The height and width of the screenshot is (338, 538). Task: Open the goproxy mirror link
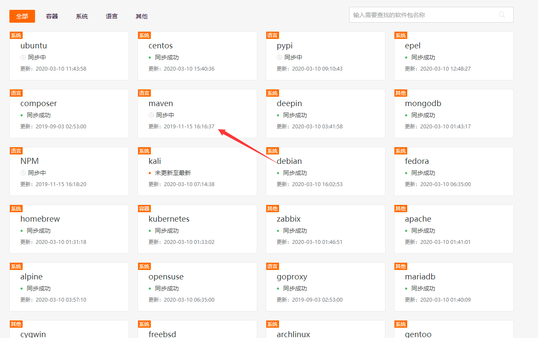click(292, 277)
